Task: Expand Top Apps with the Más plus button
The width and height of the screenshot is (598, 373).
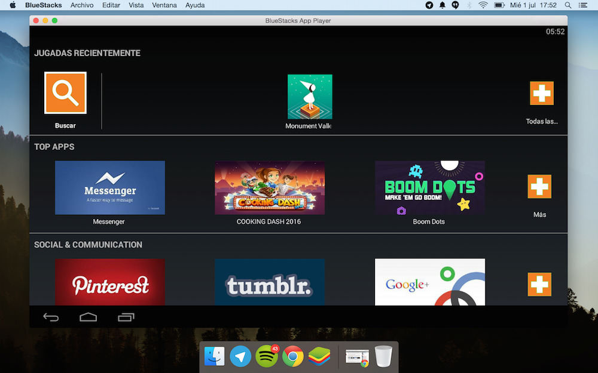Action: [539, 187]
